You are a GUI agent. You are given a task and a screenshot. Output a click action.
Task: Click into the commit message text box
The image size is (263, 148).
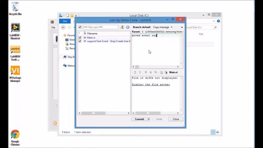(x=156, y=49)
